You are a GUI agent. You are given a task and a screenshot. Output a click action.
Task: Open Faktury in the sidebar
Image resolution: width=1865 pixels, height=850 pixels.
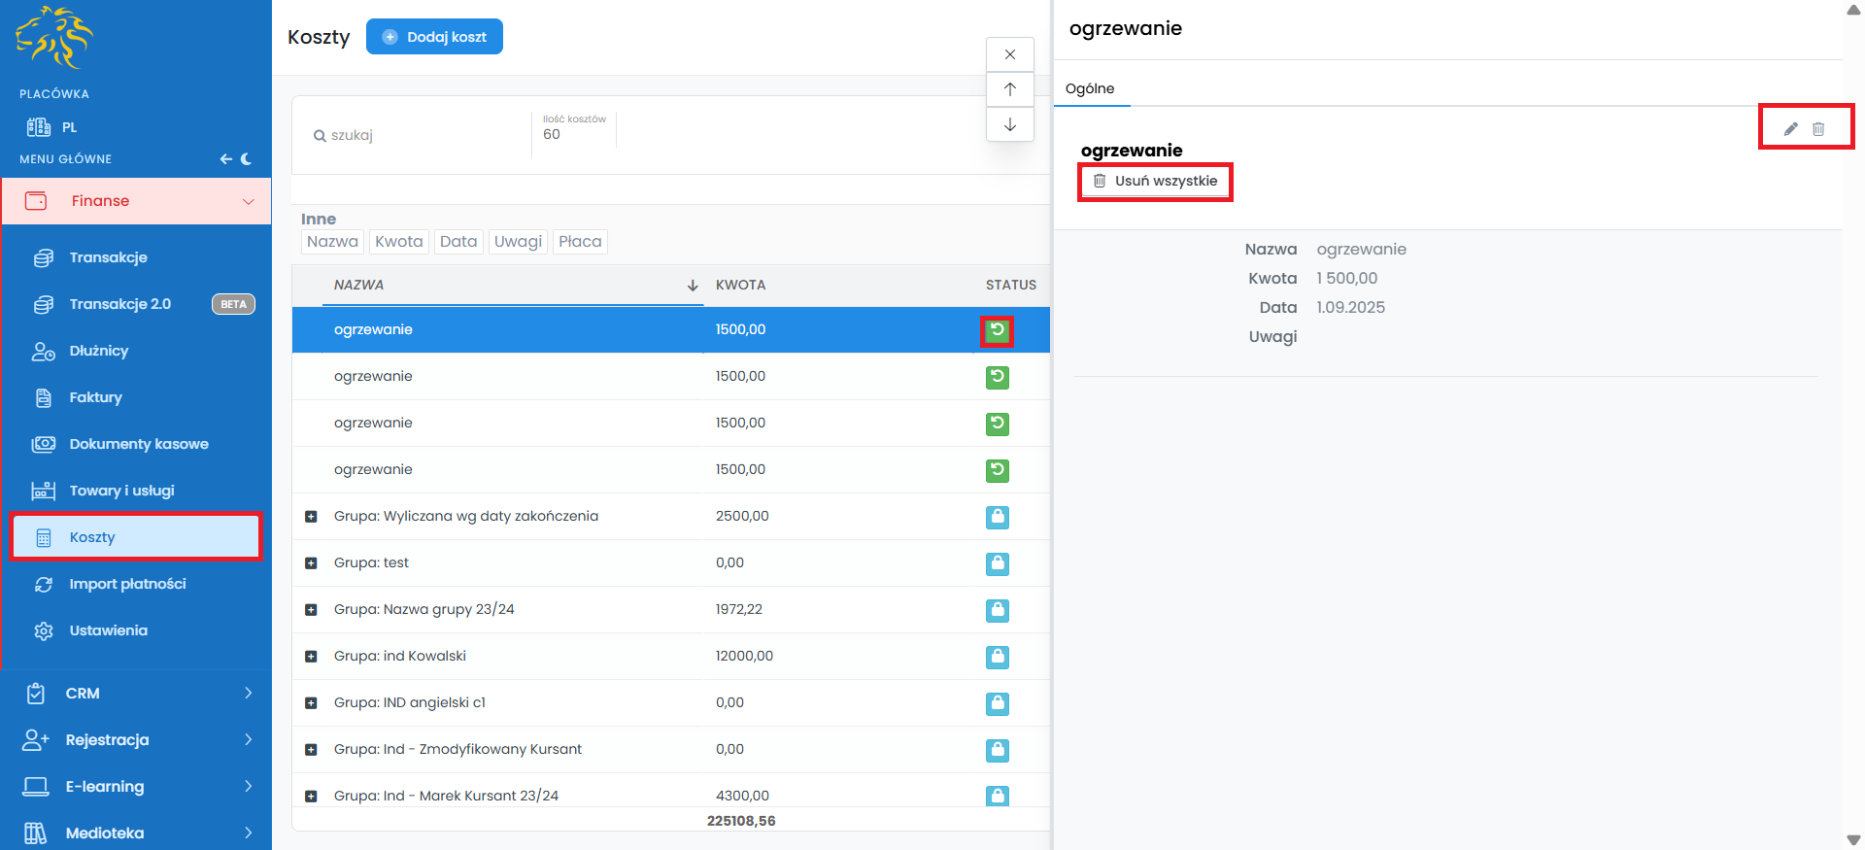(95, 397)
